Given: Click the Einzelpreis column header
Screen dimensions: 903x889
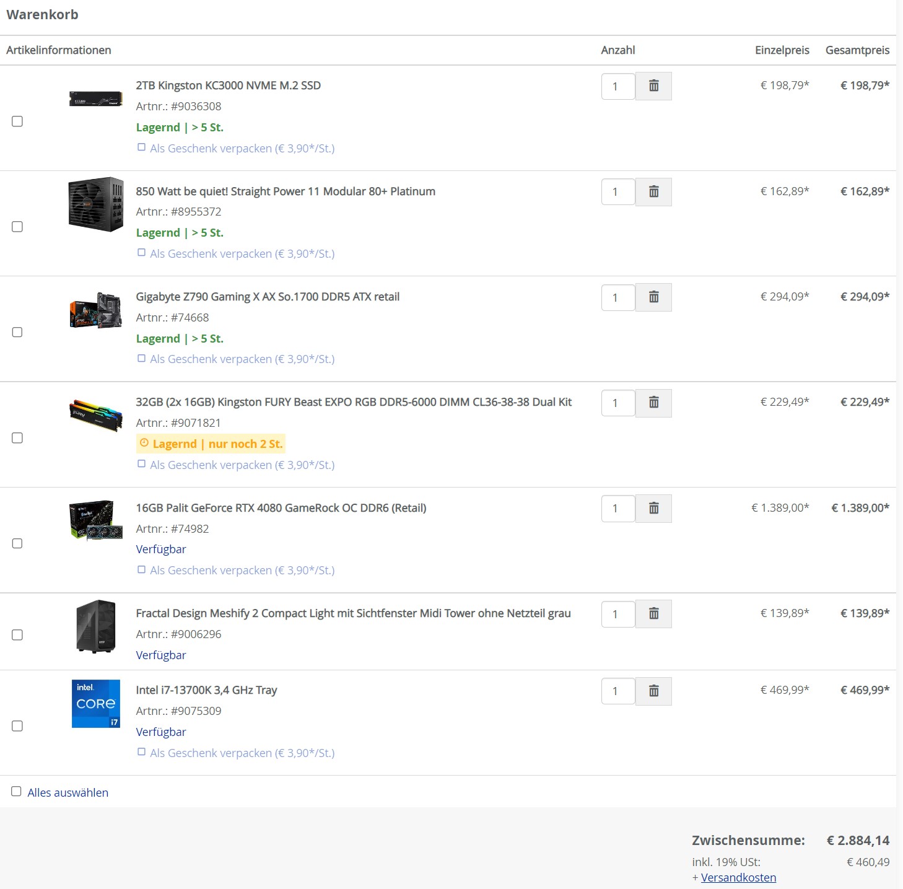Looking at the screenshot, I should click(x=782, y=50).
